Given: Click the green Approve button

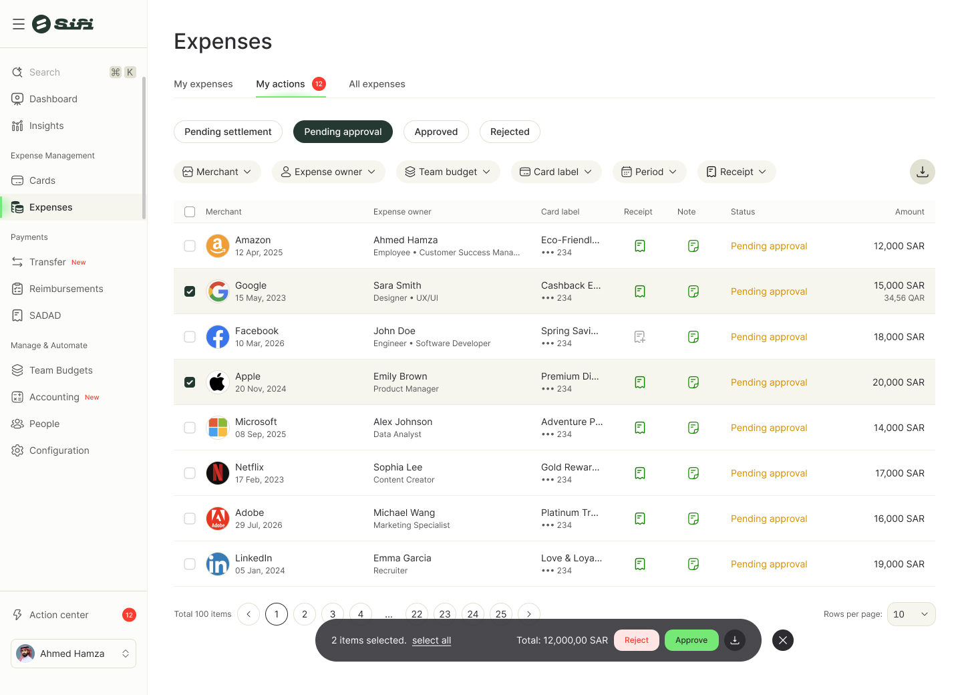Looking at the screenshot, I should point(691,640).
